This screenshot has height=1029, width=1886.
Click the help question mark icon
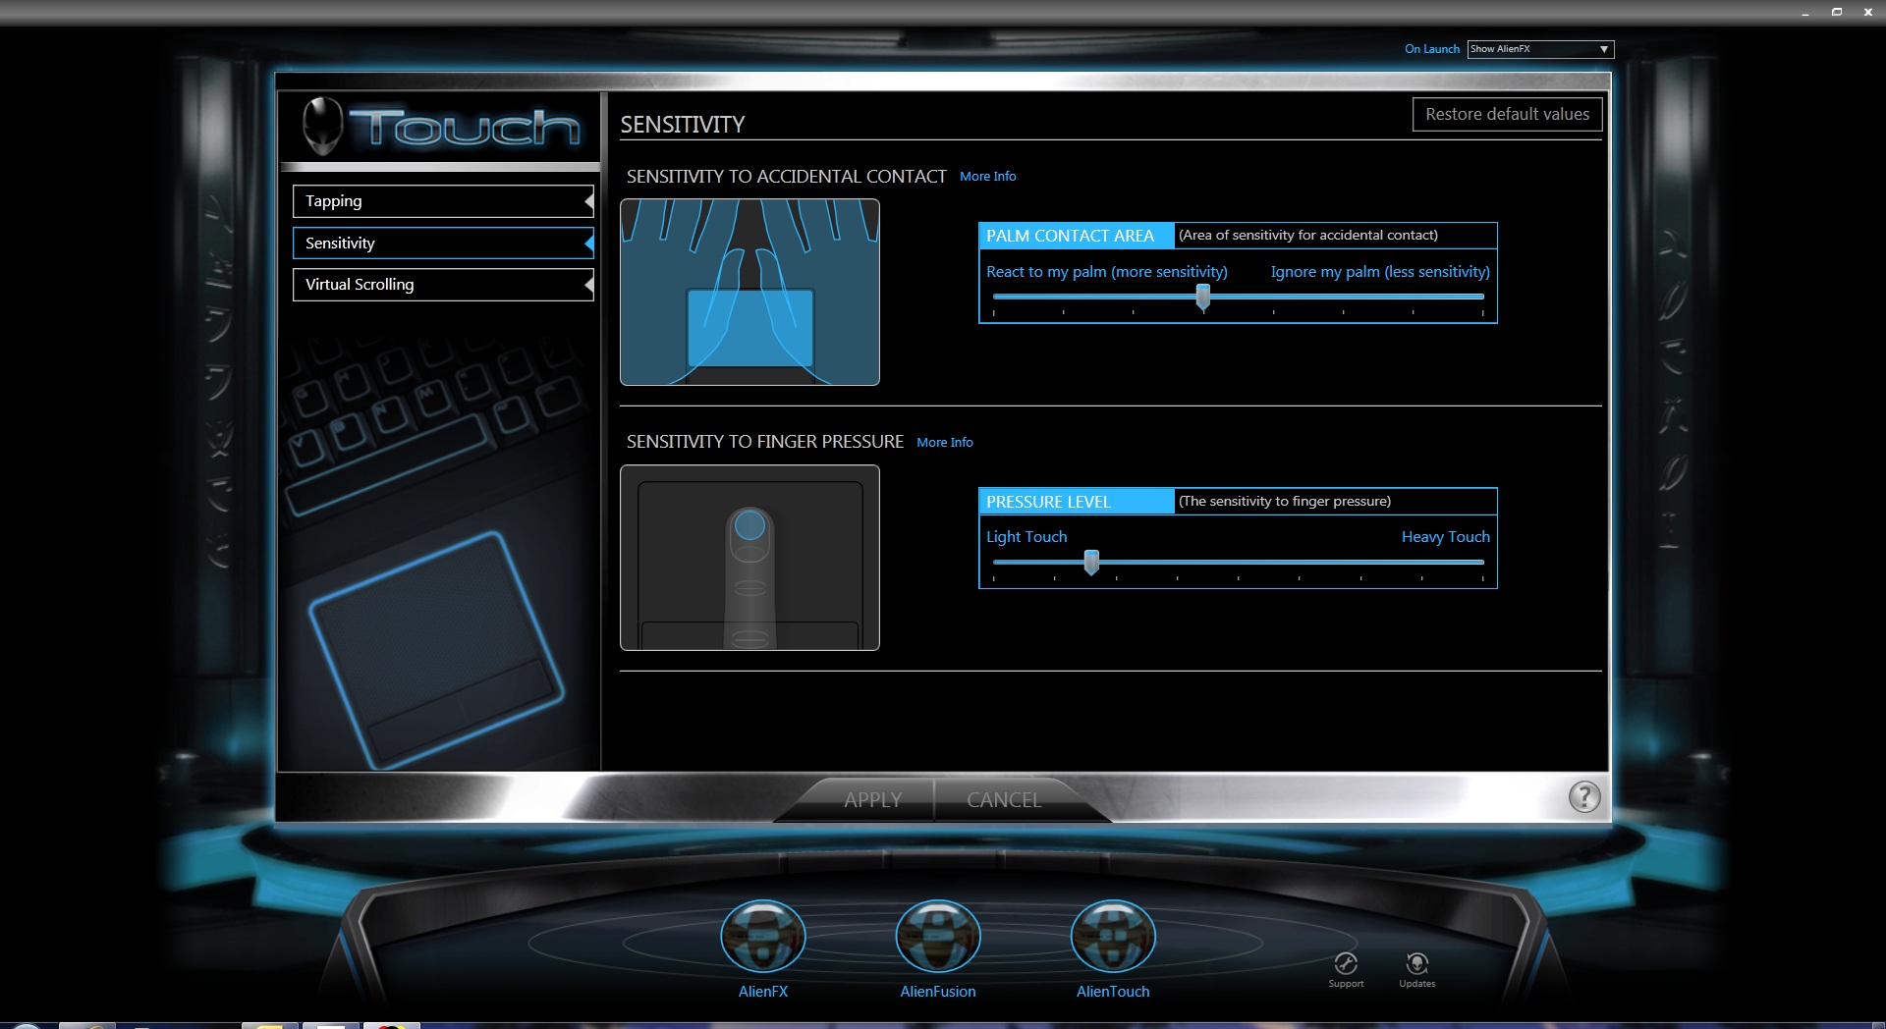(x=1583, y=796)
